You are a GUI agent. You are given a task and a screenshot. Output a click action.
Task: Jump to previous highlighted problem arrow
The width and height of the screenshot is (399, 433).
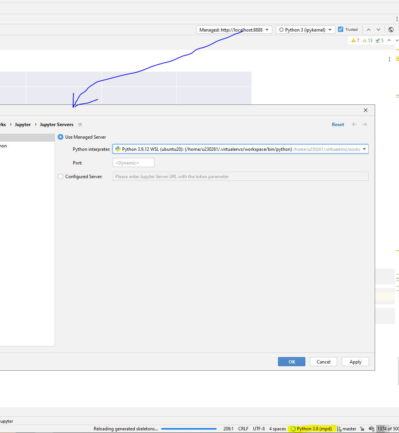[389, 40]
